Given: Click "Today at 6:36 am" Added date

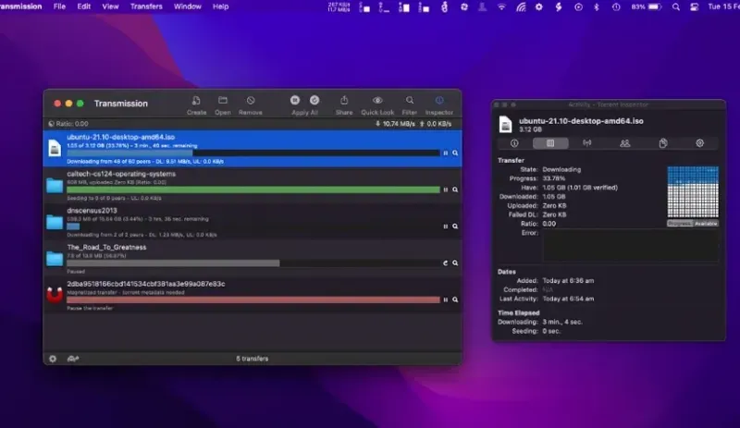Looking at the screenshot, I should (568, 280).
